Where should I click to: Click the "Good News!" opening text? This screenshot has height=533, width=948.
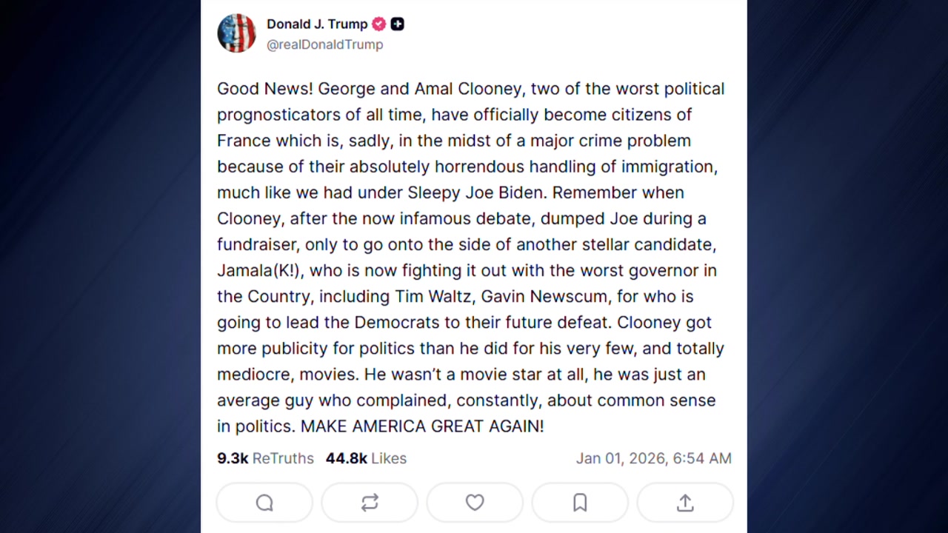tap(264, 89)
